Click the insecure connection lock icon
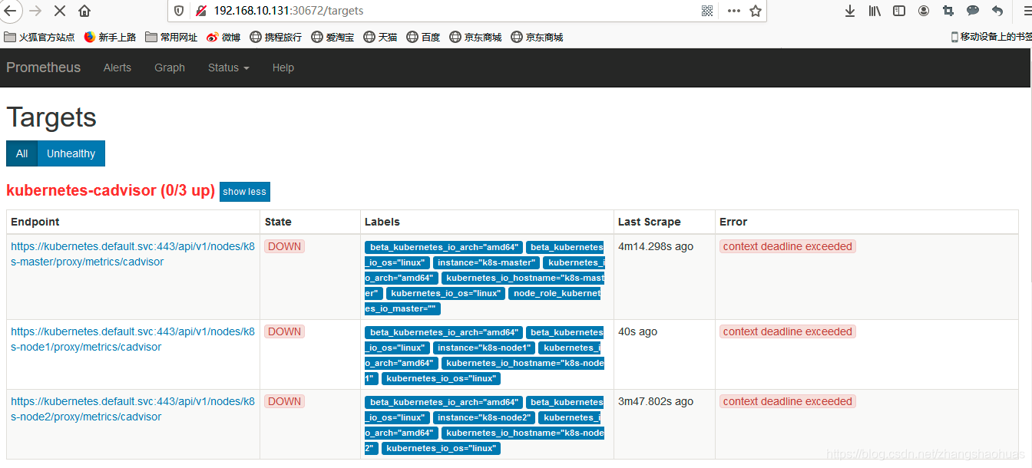This screenshot has width=1032, height=468. [x=200, y=11]
